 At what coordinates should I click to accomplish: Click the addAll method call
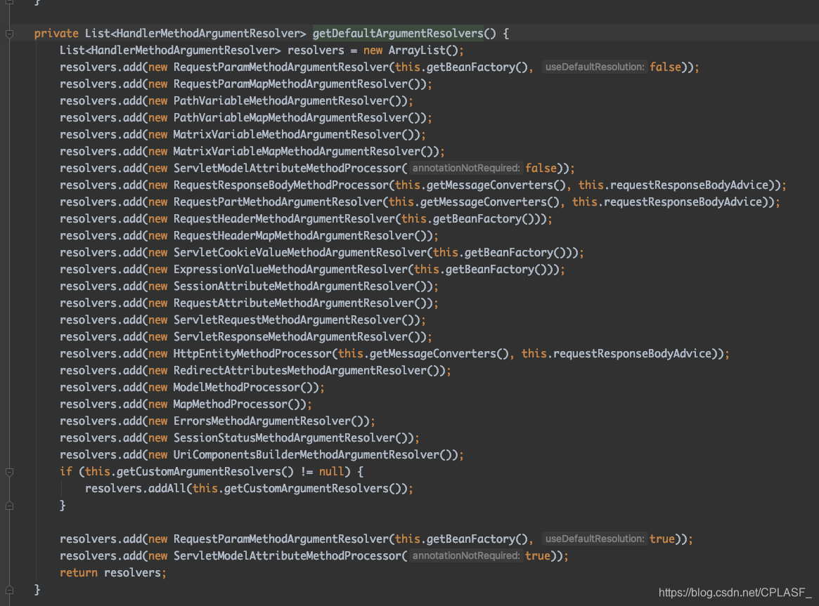[167, 489]
